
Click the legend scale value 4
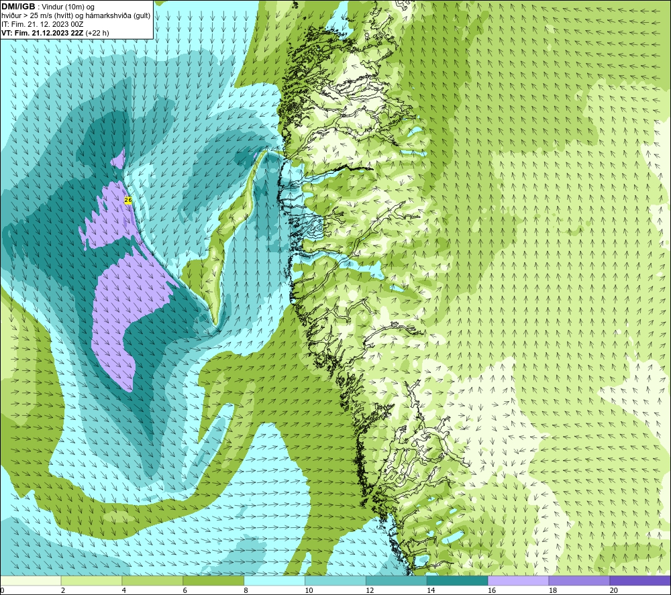(124, 591)
